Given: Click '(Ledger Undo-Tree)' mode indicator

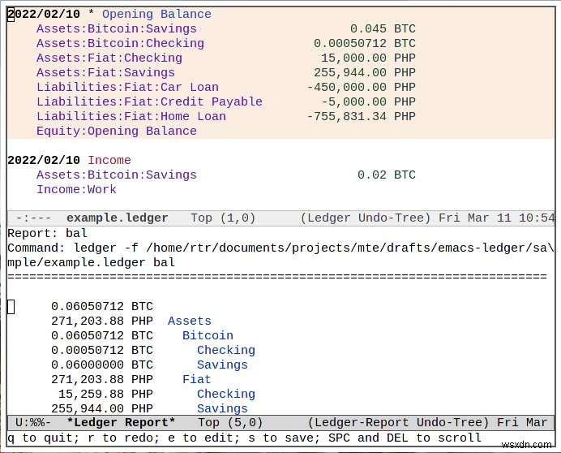Looking at the screenshot, I should click(x=365, y=218).
